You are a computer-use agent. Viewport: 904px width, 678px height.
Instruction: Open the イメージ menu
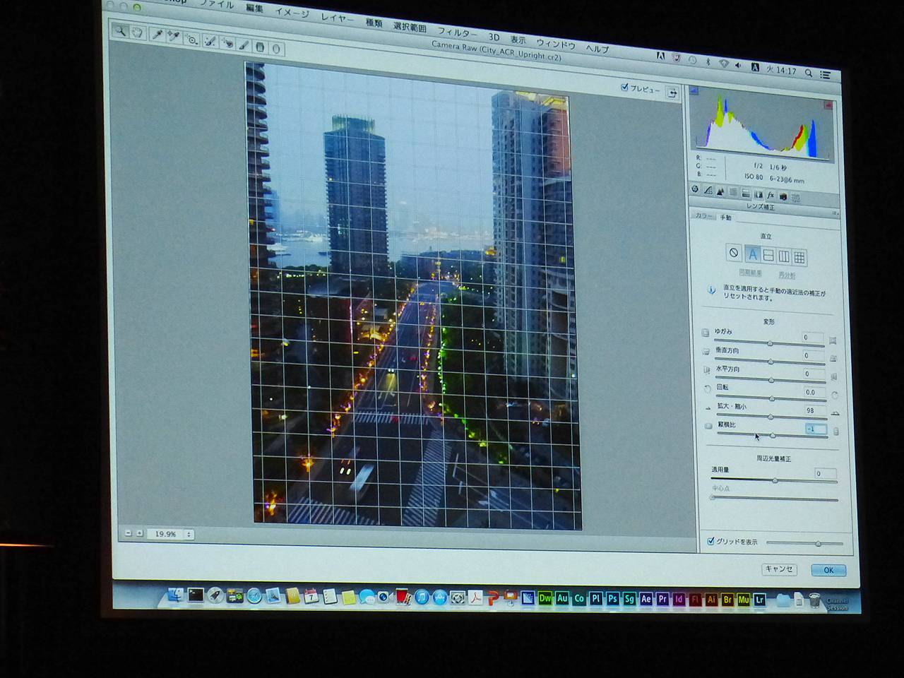coord(292,13)
